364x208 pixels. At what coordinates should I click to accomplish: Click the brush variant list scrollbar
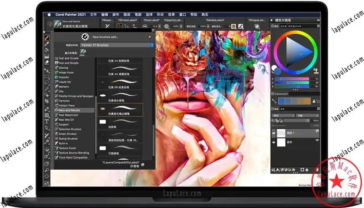coord(154,141)
